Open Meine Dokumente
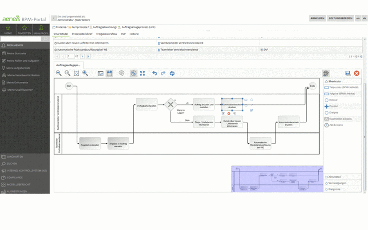This screenshot has height=230, width=368. tap(17, 83)
